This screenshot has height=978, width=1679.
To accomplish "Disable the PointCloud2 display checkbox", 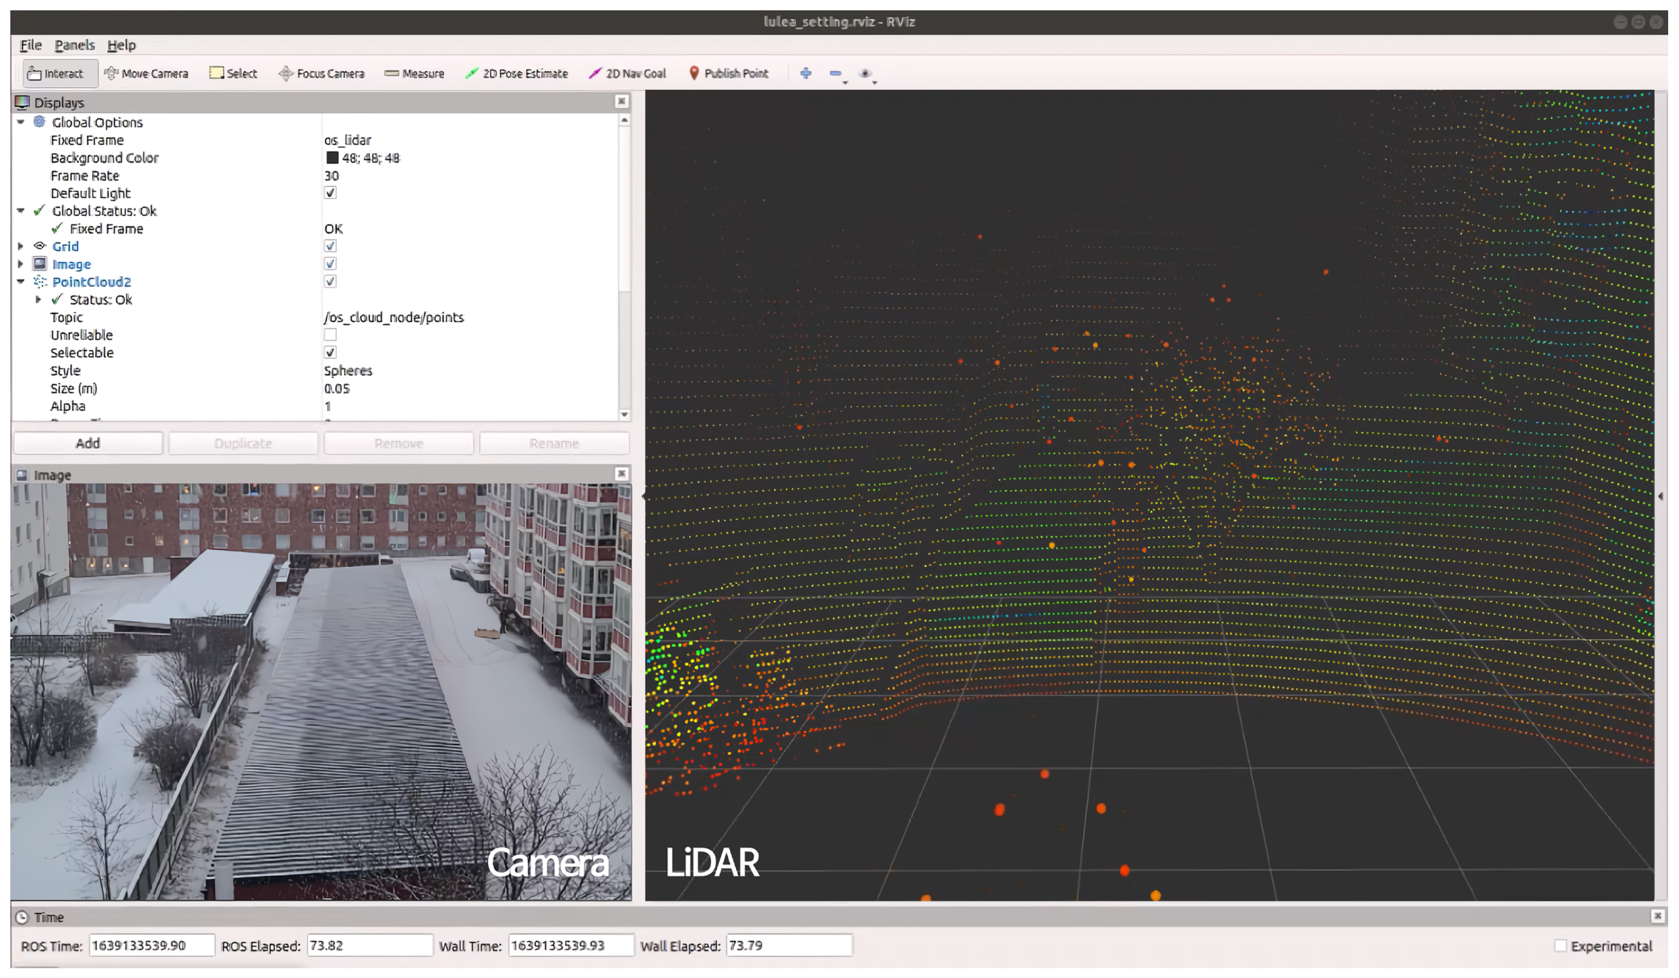I will click(330, 282).
